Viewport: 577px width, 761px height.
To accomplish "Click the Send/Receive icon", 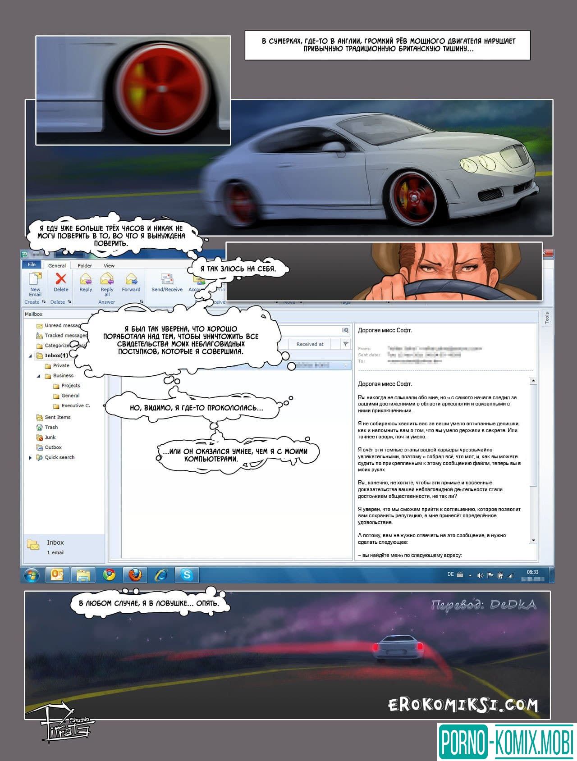I will click(167, 280).
